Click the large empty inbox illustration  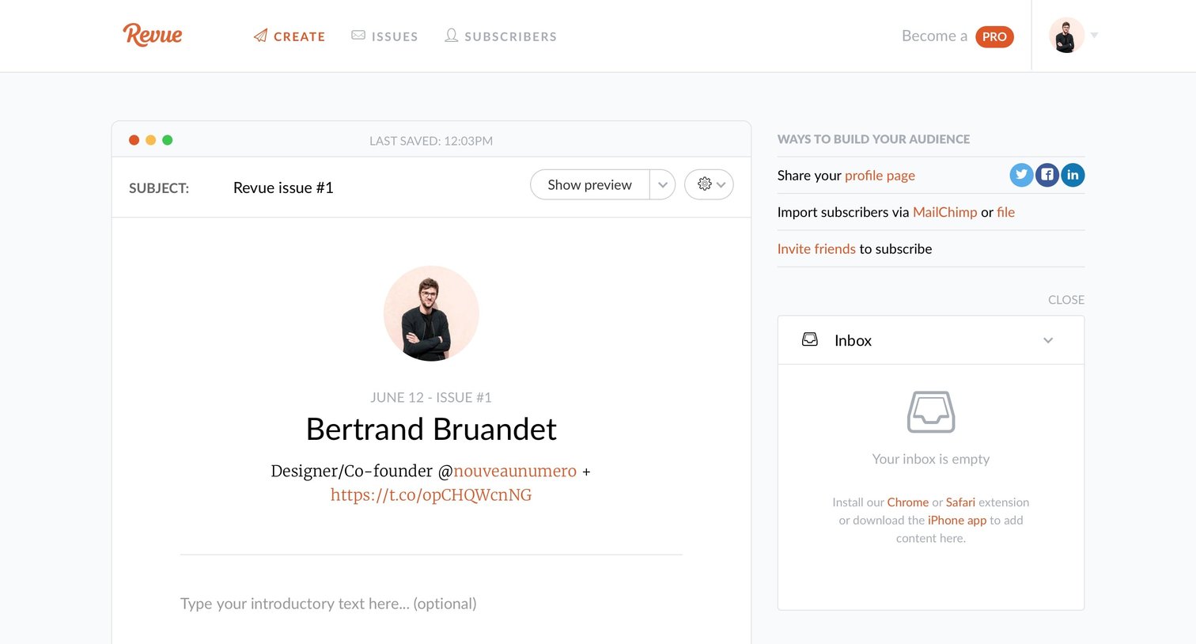pyautogui.click(x=930, y=411)
